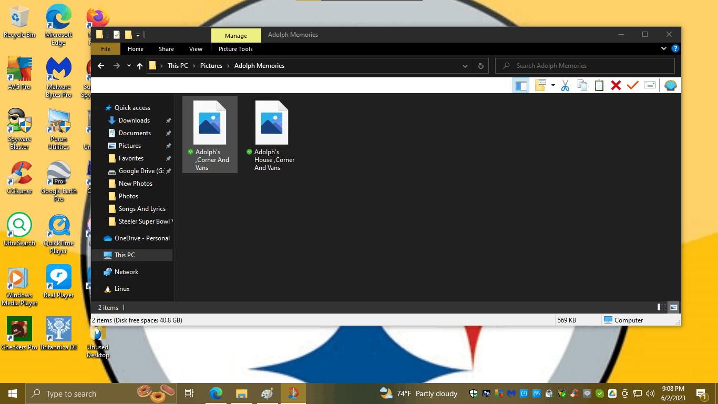Open the dropdown arrow beside Folder Options
This screenshot has height=404, width=718.
pos(553,85)
